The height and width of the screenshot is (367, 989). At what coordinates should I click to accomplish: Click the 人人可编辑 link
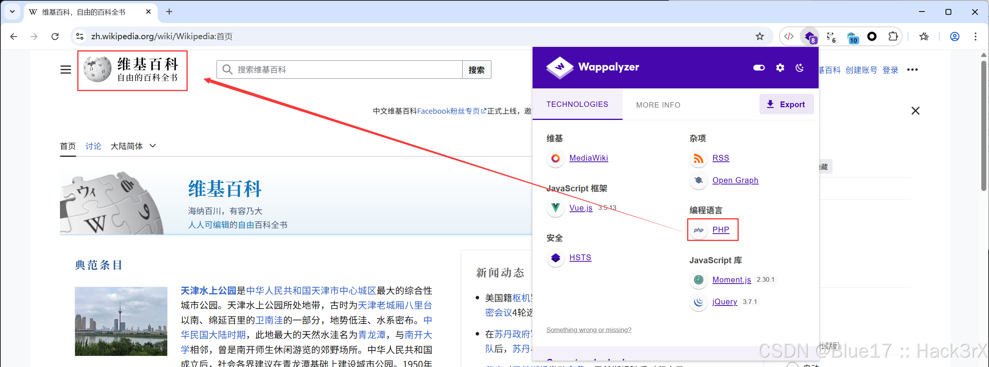(x=209, y=225)
